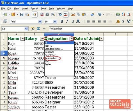
Task: Toggle AutoSpellcheck icon
Action: click(66, 15)
